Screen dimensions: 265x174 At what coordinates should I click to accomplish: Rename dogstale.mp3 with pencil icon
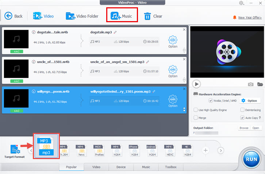coord(115,32)
